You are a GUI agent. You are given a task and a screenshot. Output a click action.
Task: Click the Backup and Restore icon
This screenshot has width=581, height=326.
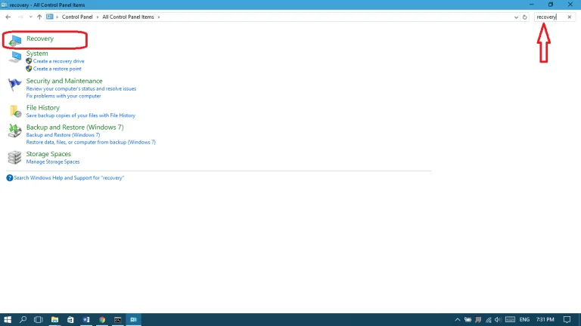15,131
